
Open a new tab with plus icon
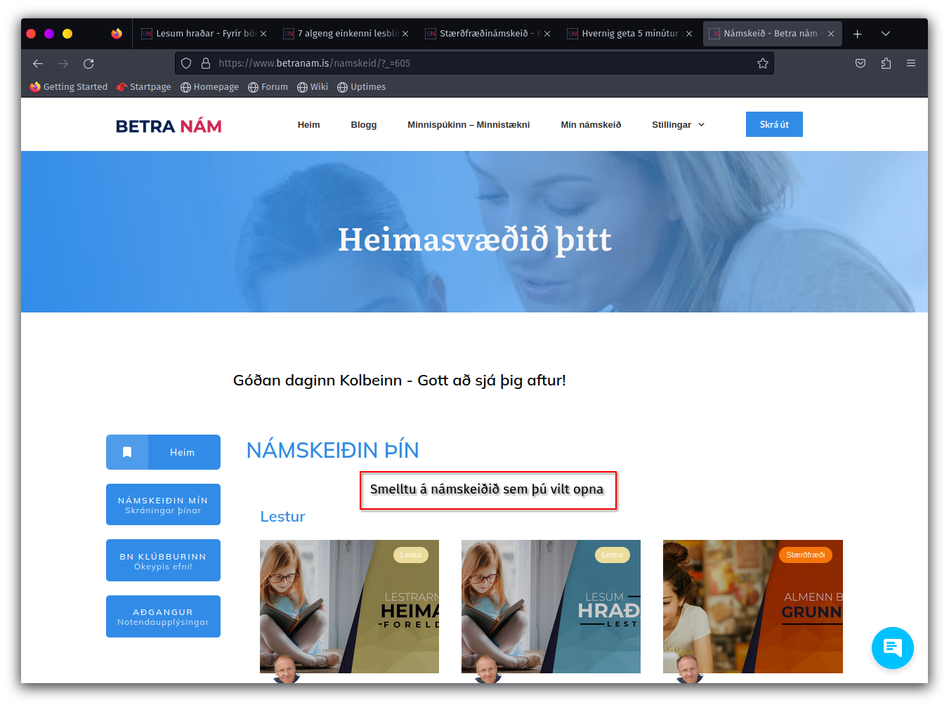coord(857,34)
